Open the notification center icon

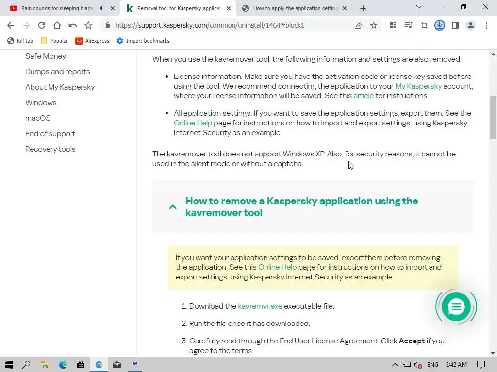point(481,365)
